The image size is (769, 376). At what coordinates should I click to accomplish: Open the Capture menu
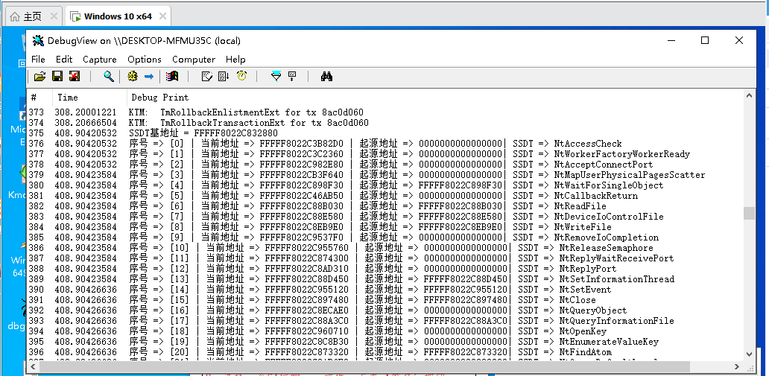[100, 60]
